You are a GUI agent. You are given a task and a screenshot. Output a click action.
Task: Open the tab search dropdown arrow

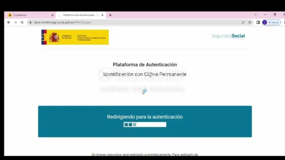pyautogui.click(x=256, y=14)
